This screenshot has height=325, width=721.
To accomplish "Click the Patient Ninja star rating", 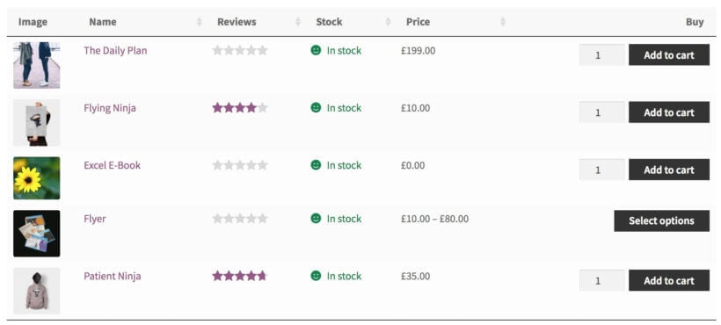I will pyautogui.click(x=239, y=276).
